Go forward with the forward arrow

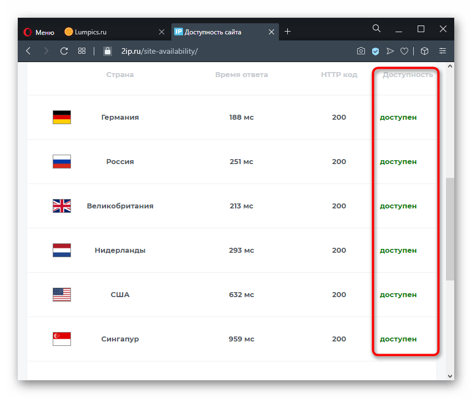coord(45,51)
